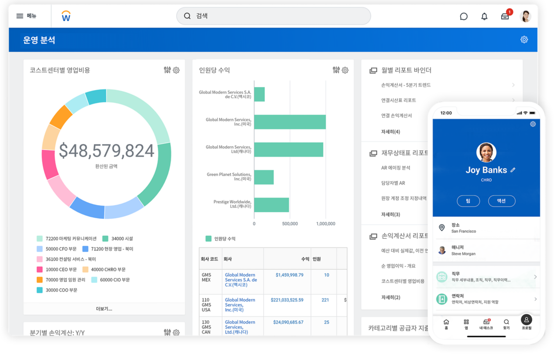The height and width of the screenshot is (358, 554).
Task: Click the 재무상태표 리포트 section icon
Action: pyautogui.click(x=373, y=153)
